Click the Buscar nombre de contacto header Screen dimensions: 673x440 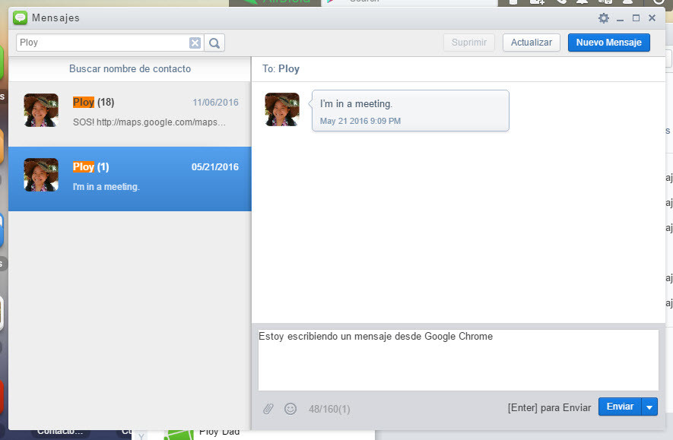click(x=129, y=68)
